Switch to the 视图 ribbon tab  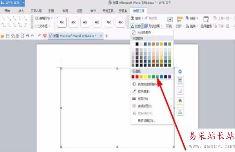click(79, 11)
